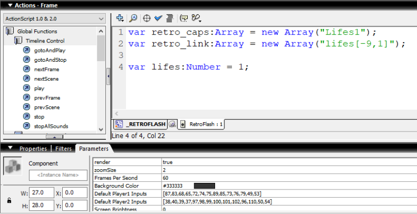Open the RetroFlash : 1 tab

201,124
